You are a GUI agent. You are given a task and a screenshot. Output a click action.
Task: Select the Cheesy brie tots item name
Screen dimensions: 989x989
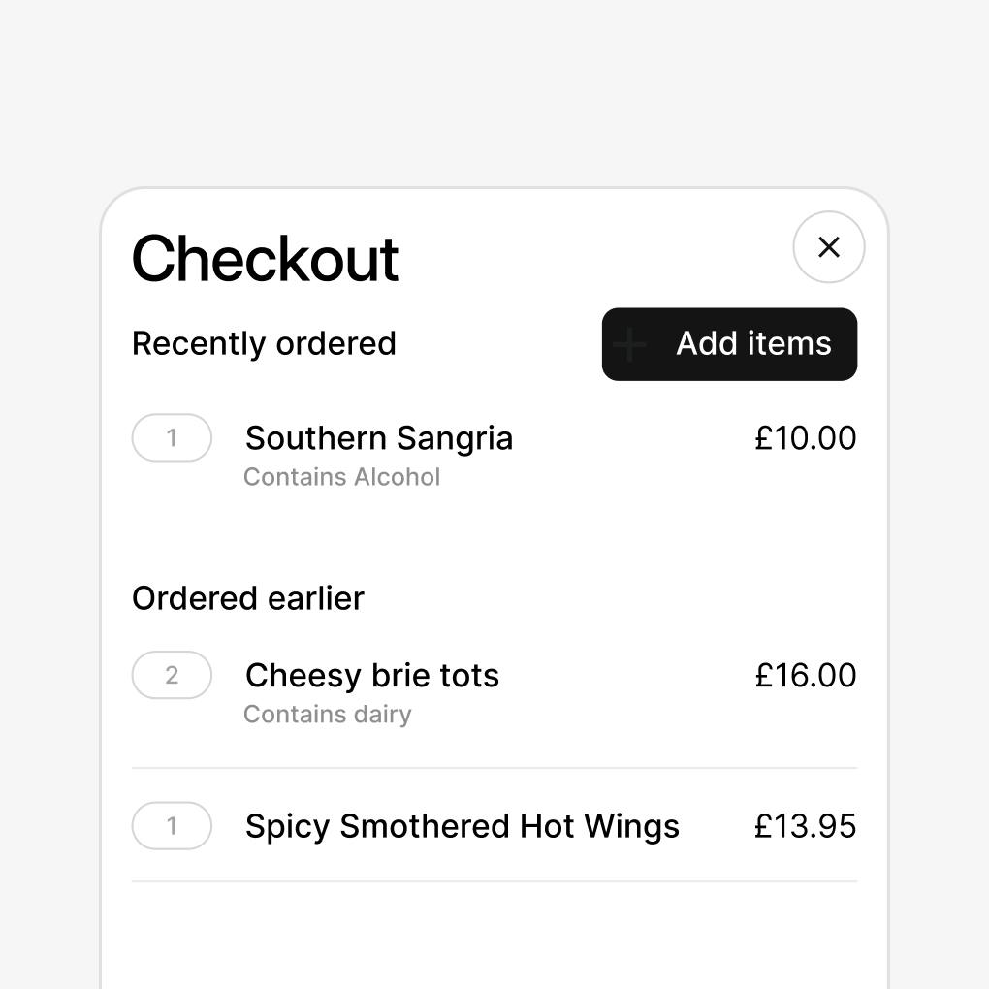click(371, 675)
